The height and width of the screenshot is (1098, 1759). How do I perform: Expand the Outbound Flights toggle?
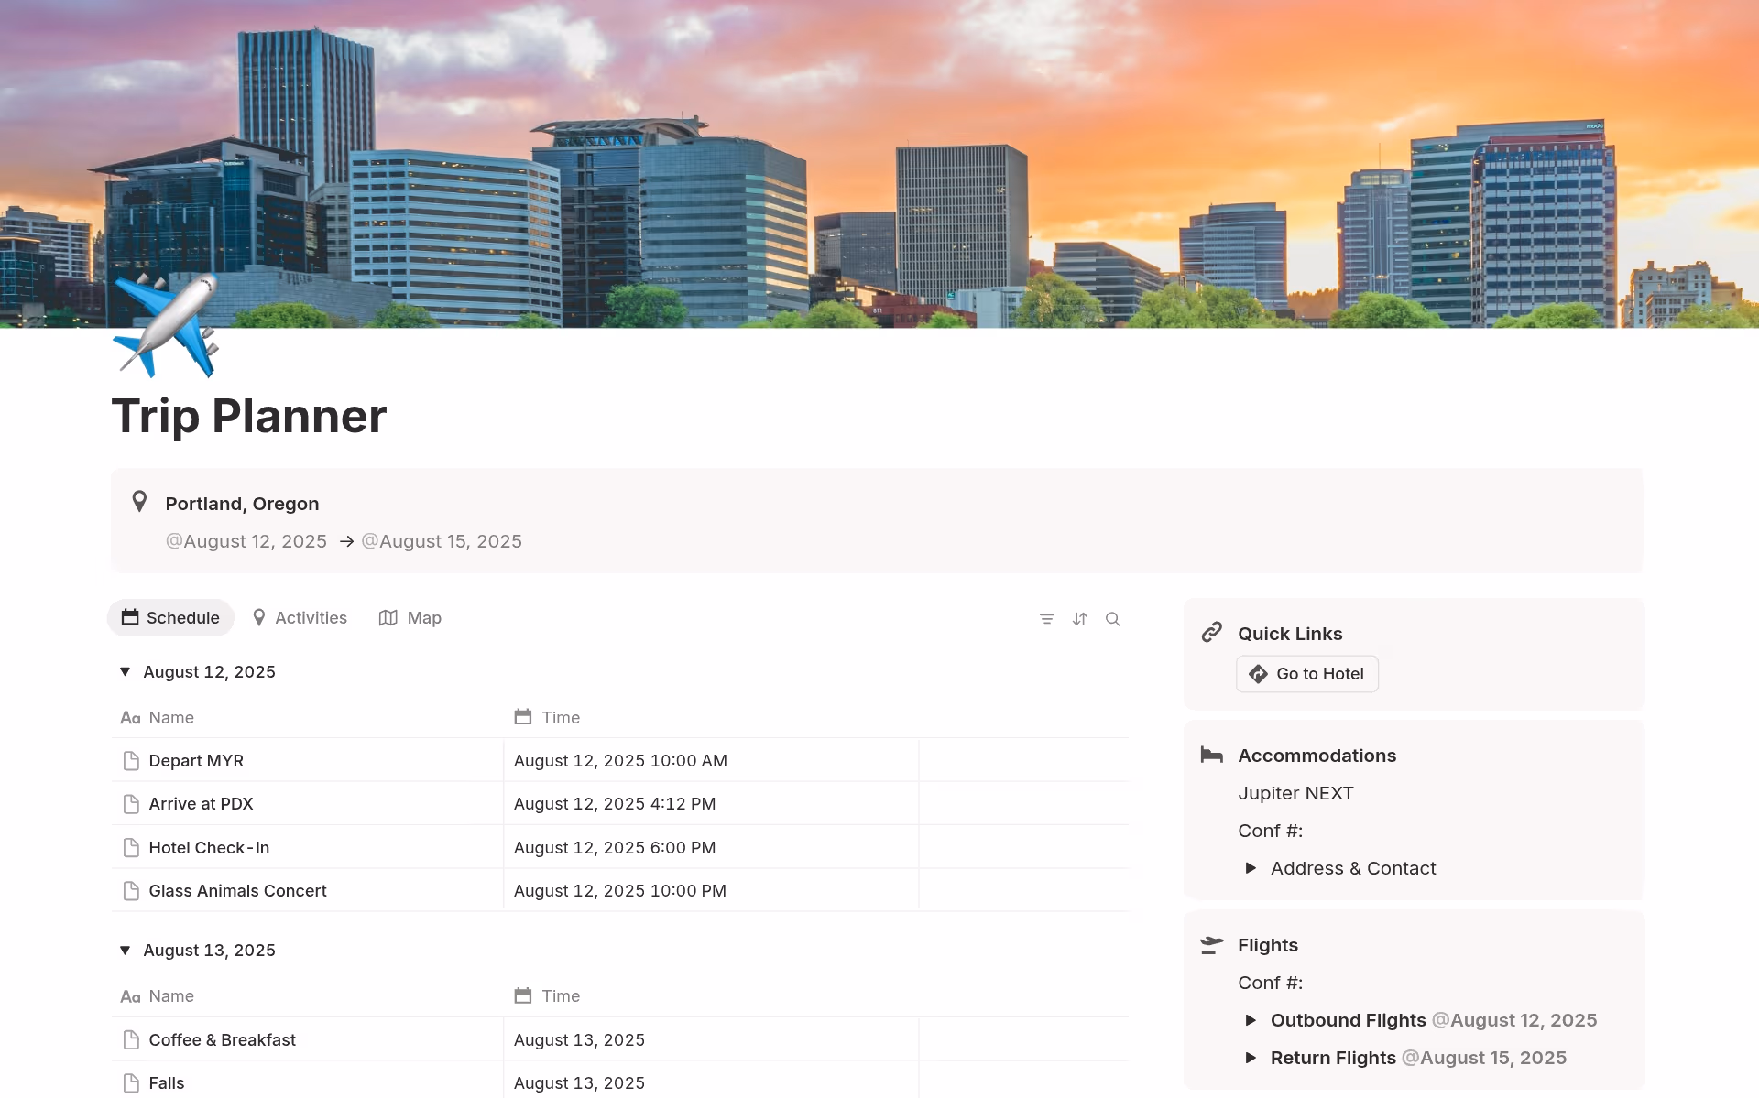point(1251,1019)
